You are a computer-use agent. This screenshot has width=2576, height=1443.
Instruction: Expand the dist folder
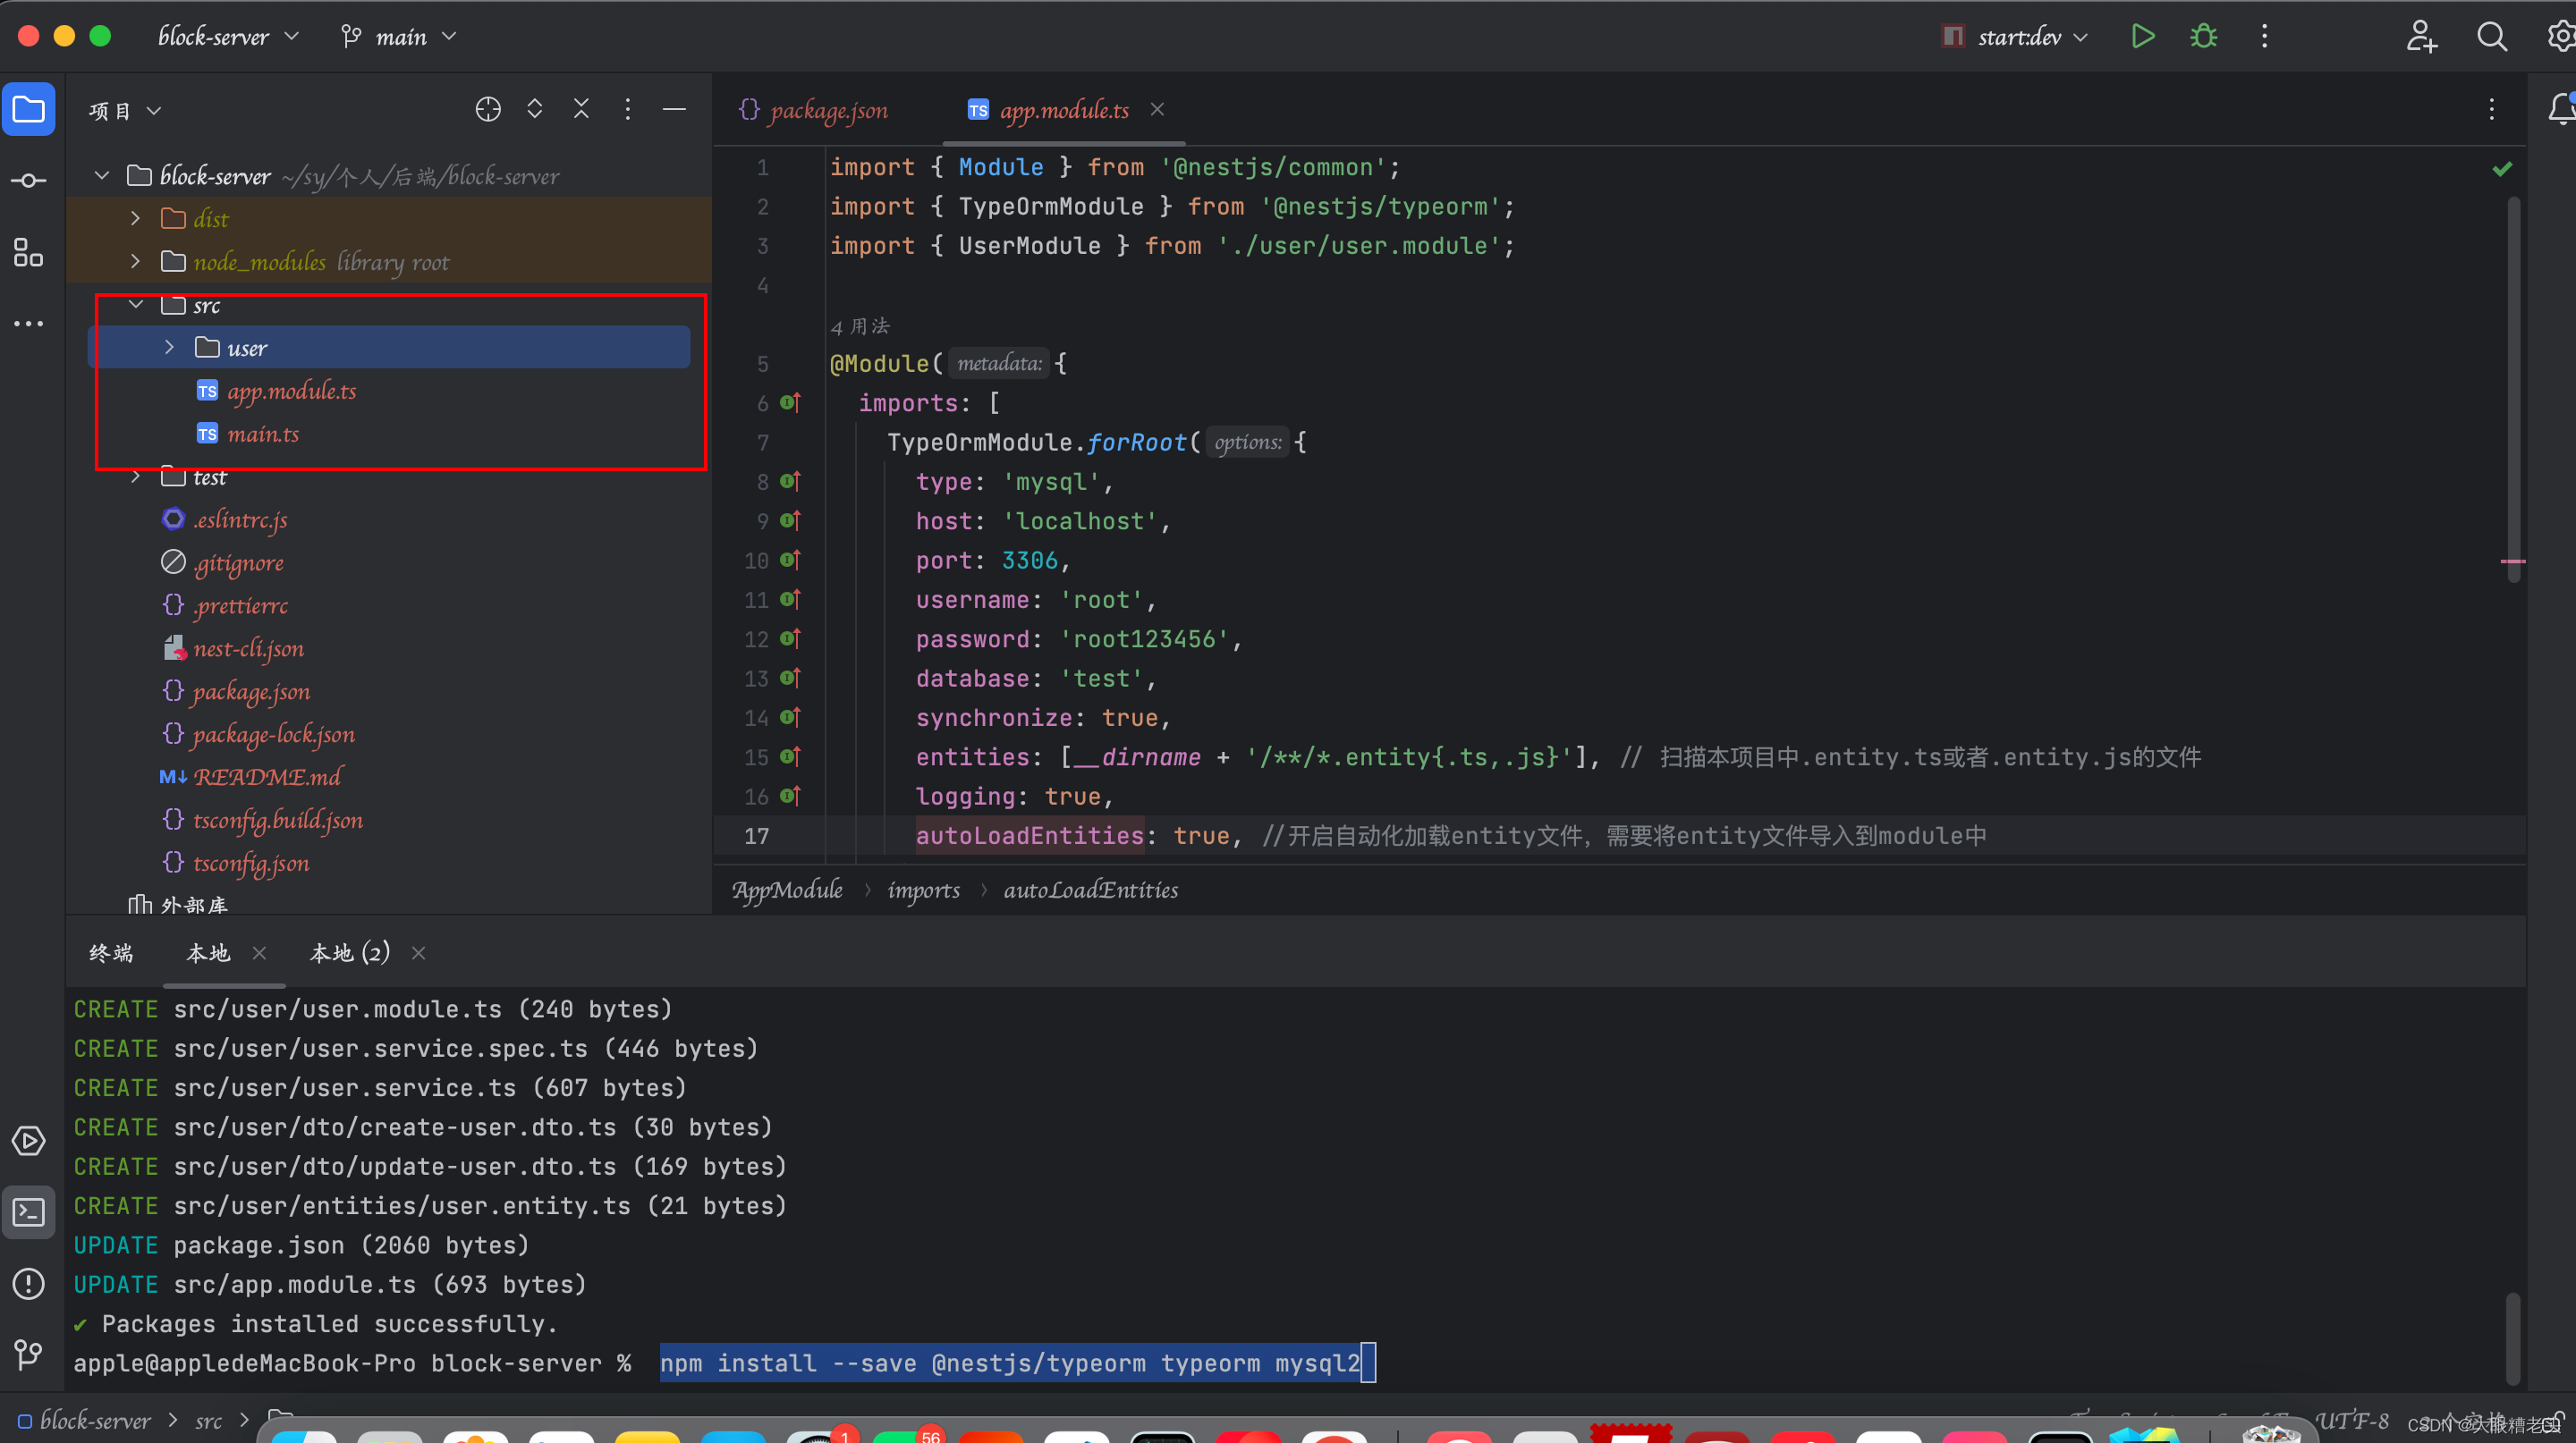click(x=135, y=218)
